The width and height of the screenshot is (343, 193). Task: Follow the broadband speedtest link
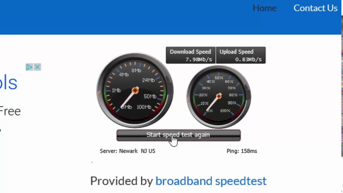click(211, 181)
